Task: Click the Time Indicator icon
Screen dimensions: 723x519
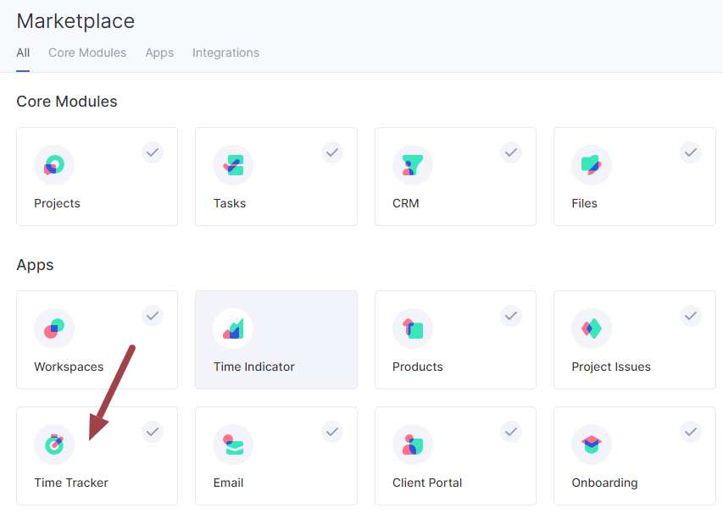Action: 233,329
